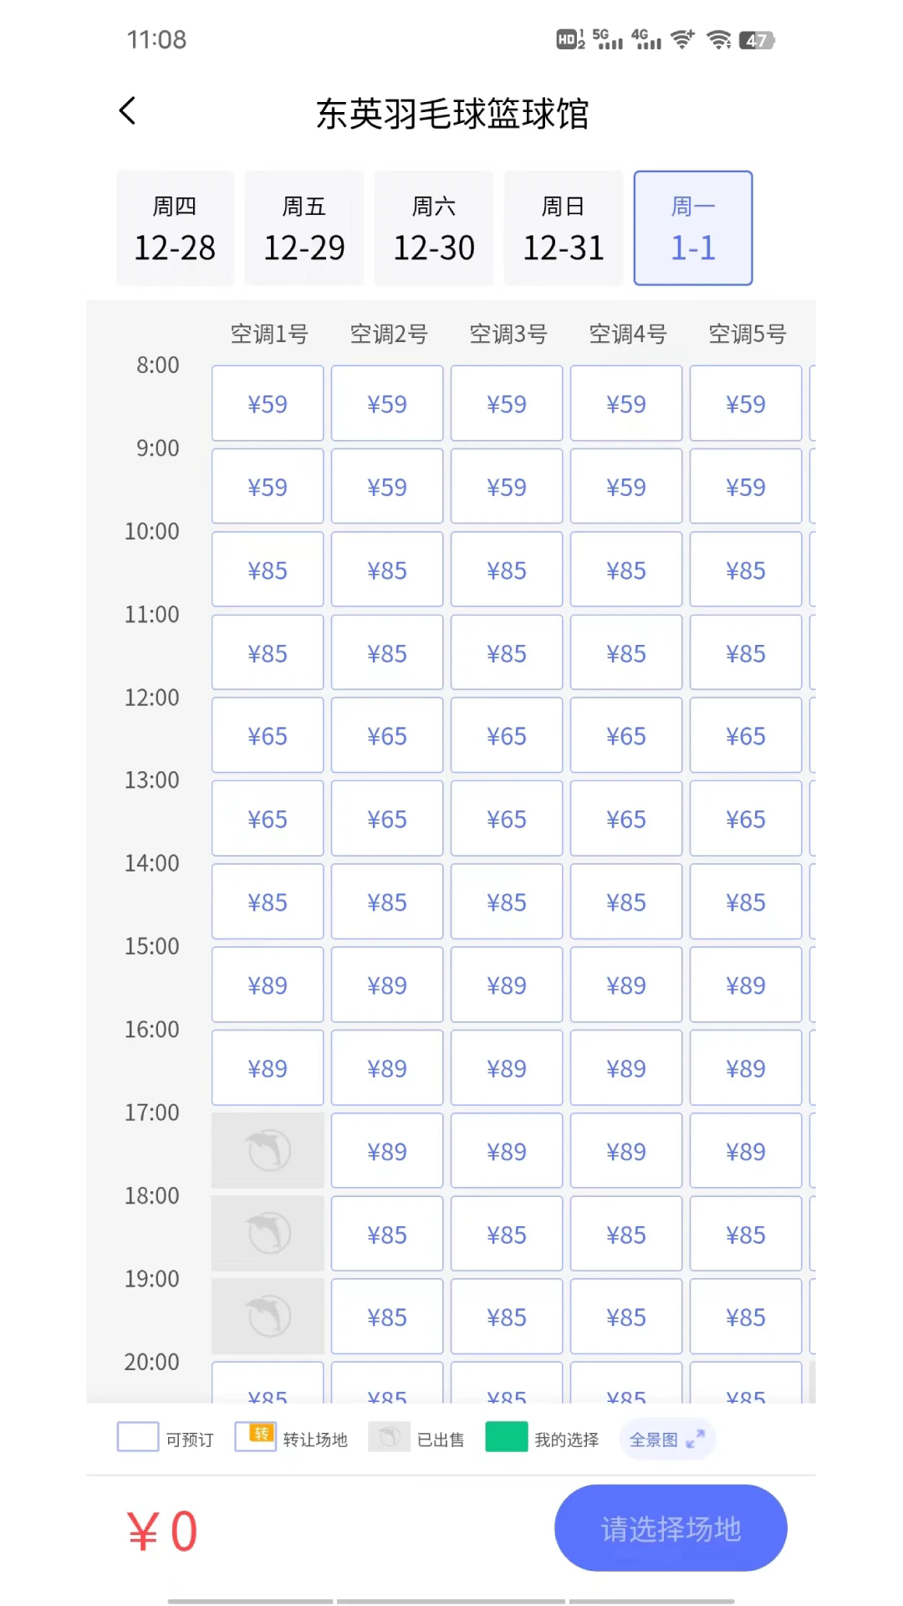903x1606 pixels.
Task: Tap the white 可预订 legend box
Action: (x=138, y=1437)
